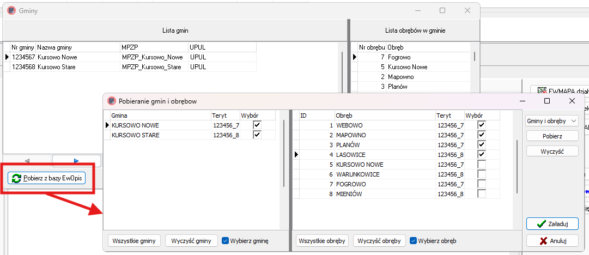
Task: Check Wybór for MIENIÓW obręb
Action: (482, 194)
